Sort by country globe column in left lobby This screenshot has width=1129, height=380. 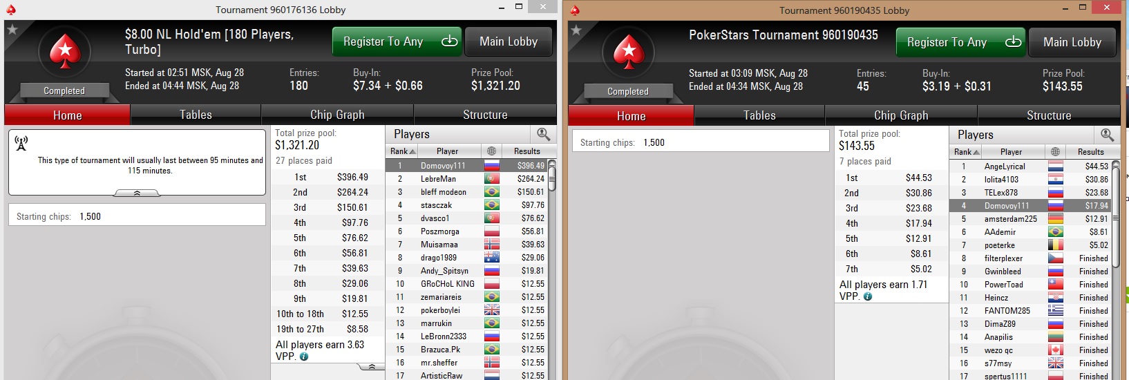point(491,151)
